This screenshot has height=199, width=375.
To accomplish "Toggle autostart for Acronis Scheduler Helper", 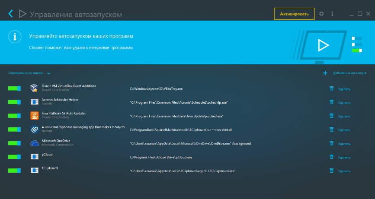I will 14,102.
